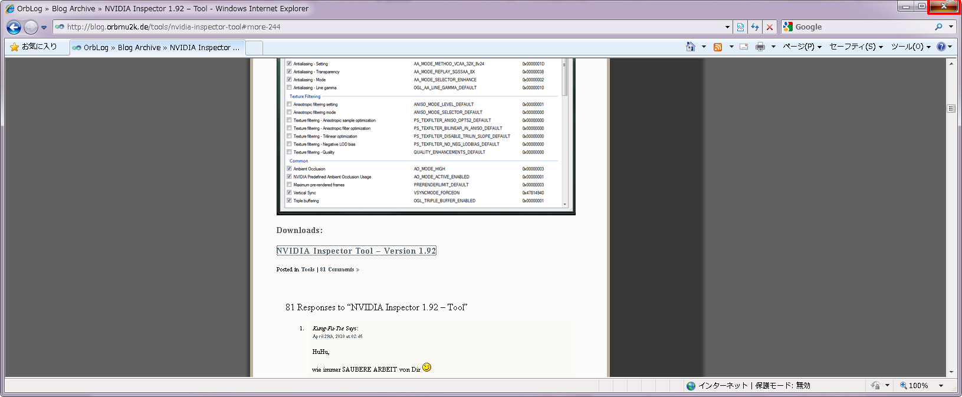The width and height of the screenshot is (962, 397).
Task: Click the Downloads: heading text
Action: click(x=300, y=231)
